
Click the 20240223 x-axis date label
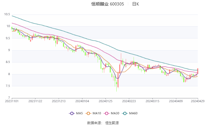tap(129, 101)
